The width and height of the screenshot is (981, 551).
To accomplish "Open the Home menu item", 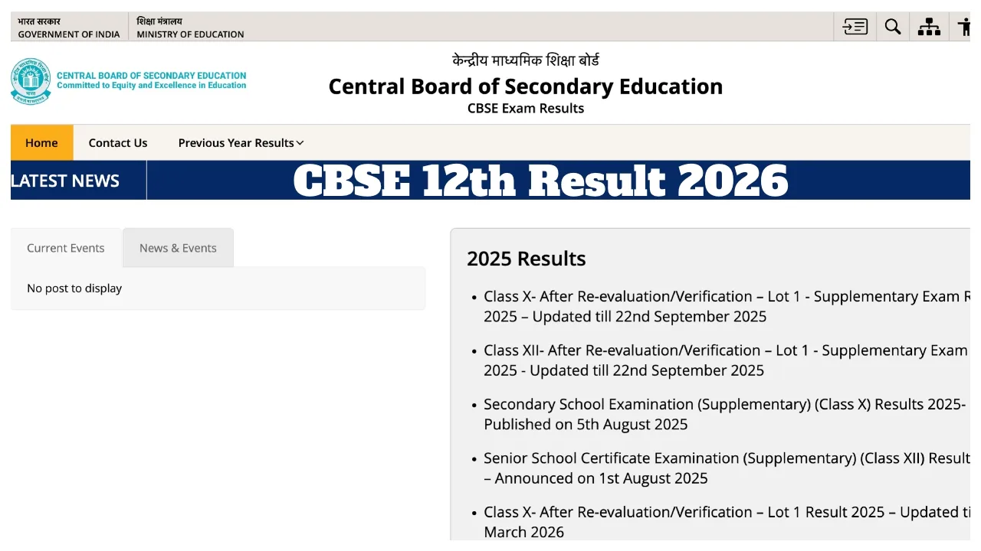I will [x=41, y=142].
